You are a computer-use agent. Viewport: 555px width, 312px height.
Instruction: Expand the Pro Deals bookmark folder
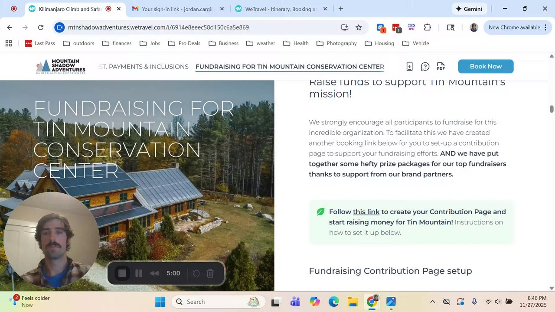pos(184,43)
